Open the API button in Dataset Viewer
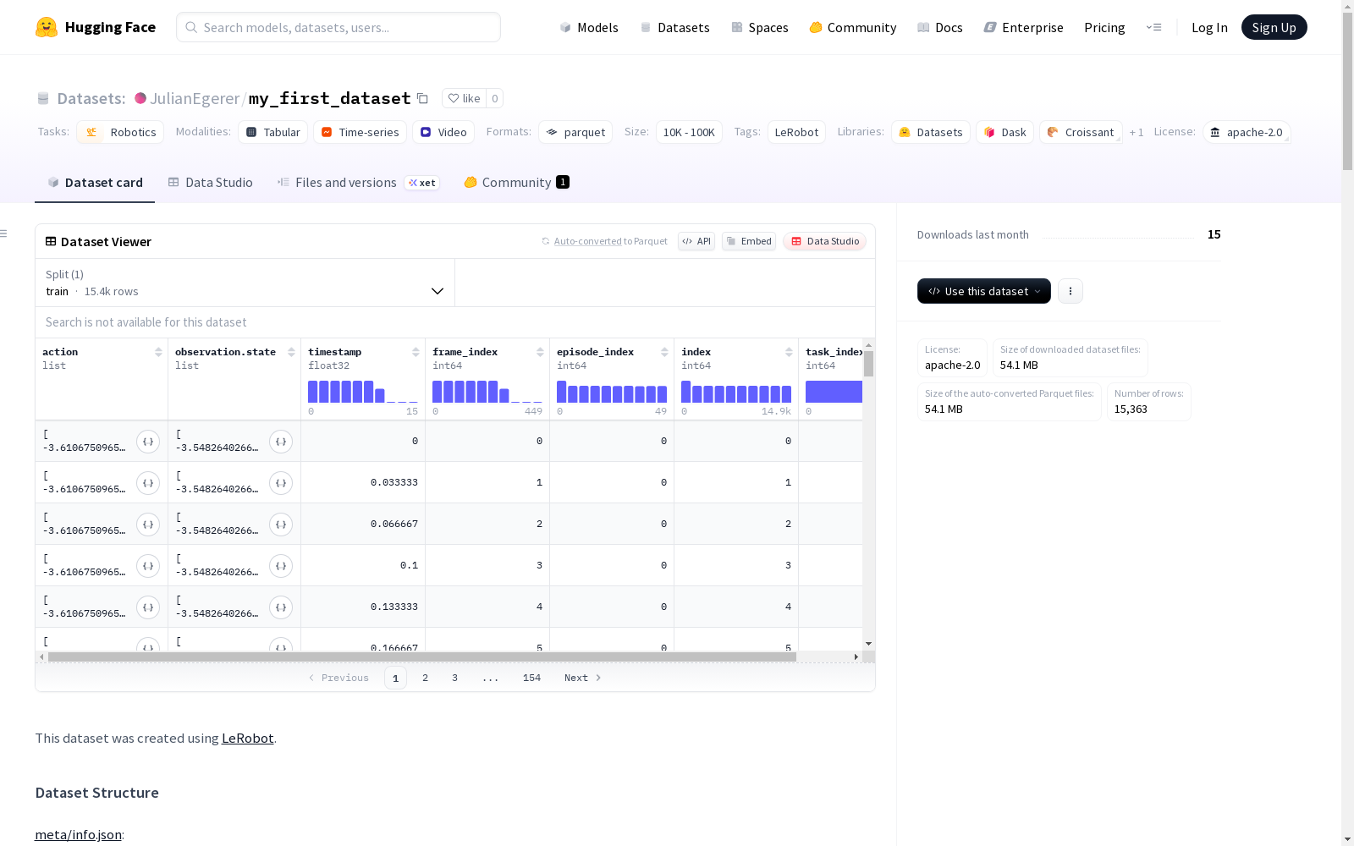This screenshot has height=846, width=1354. tap(696, 241)
